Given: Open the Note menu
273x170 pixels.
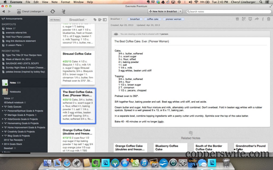Looking at the screenshot, I should click(x=54, y=2).
